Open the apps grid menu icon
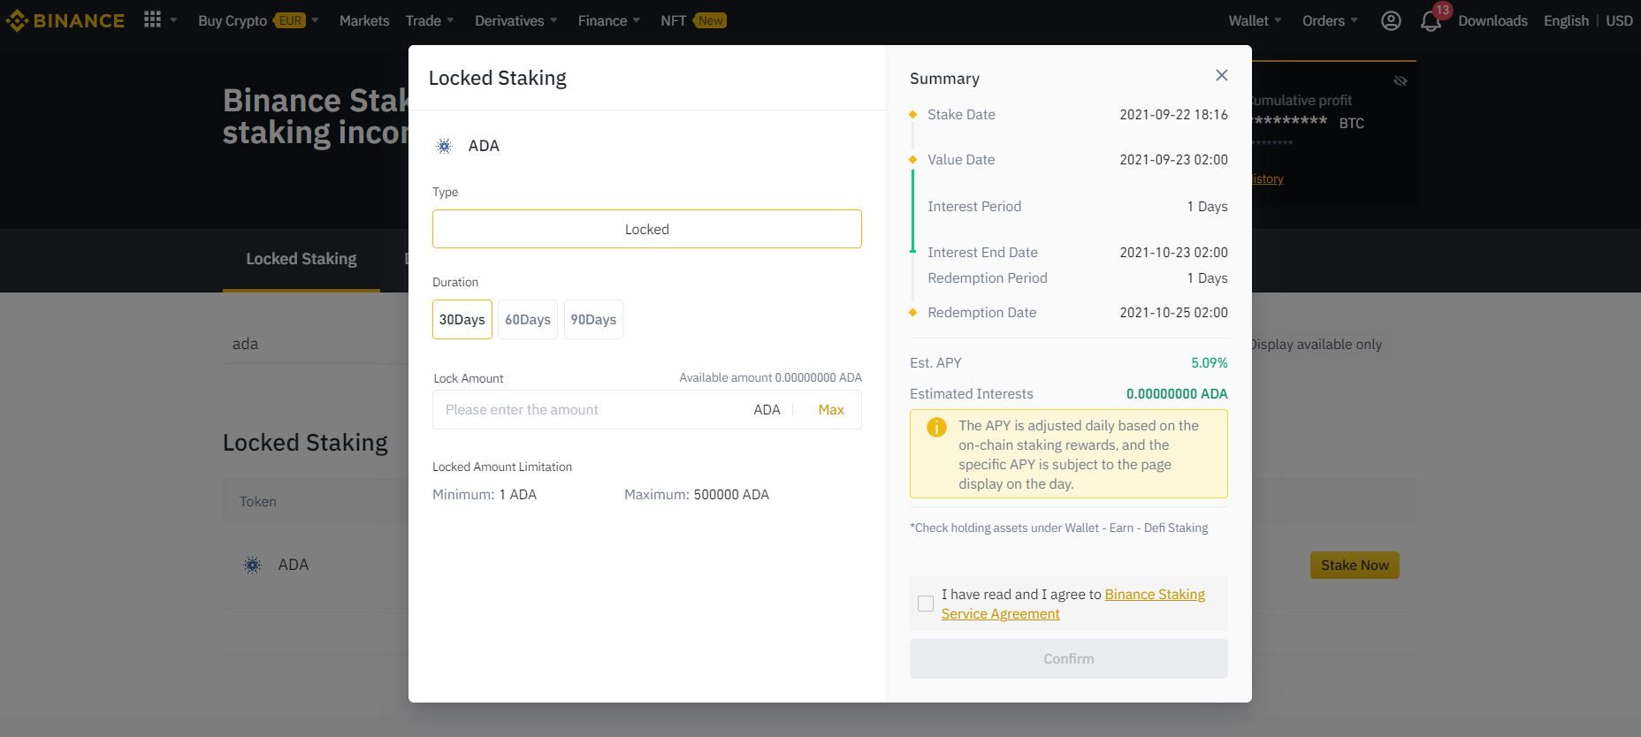This screenshot has height=737, width=1641. pos(152,19)
